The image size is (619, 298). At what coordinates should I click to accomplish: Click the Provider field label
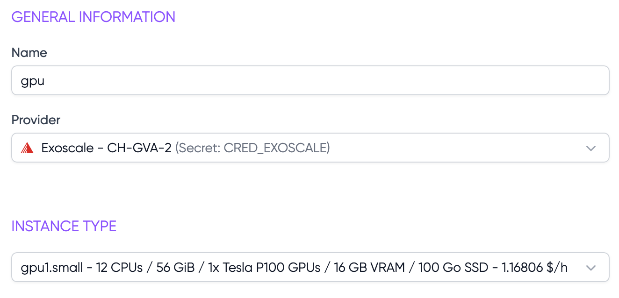coord(36,120)
